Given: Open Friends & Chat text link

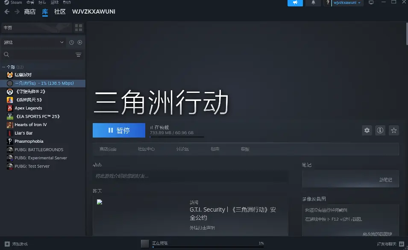Looking at the screenshot, I should (x=387, y=244).
